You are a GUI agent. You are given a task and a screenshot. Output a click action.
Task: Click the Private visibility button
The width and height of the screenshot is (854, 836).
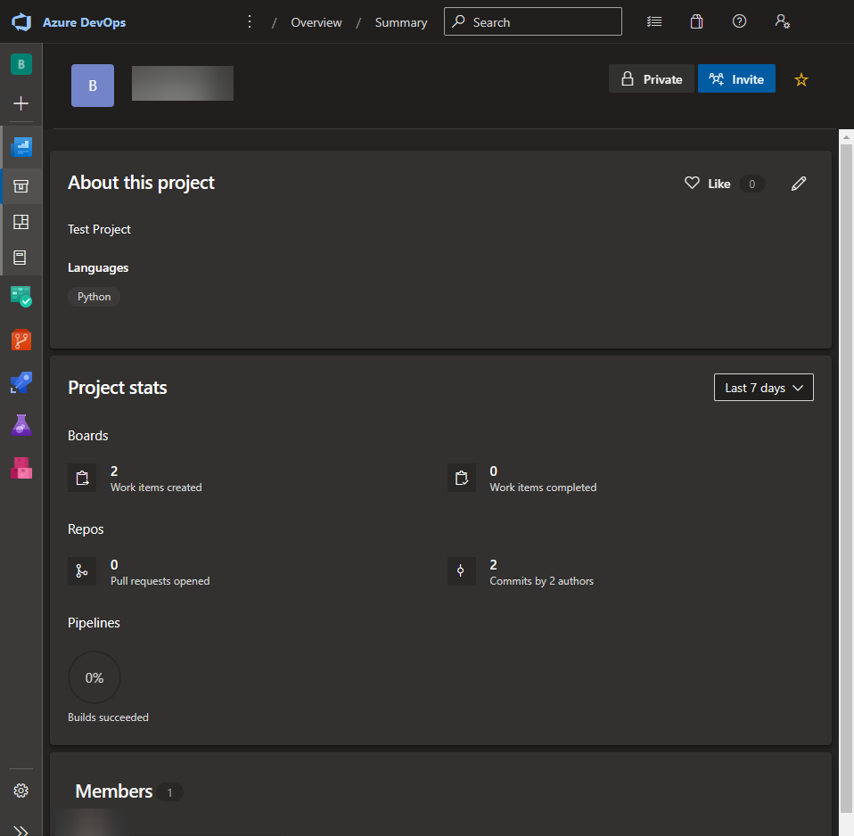point(652,79)
